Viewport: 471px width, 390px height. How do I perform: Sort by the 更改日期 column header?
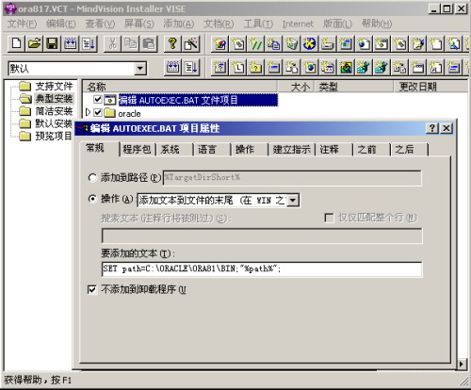(x=430, y=87)
